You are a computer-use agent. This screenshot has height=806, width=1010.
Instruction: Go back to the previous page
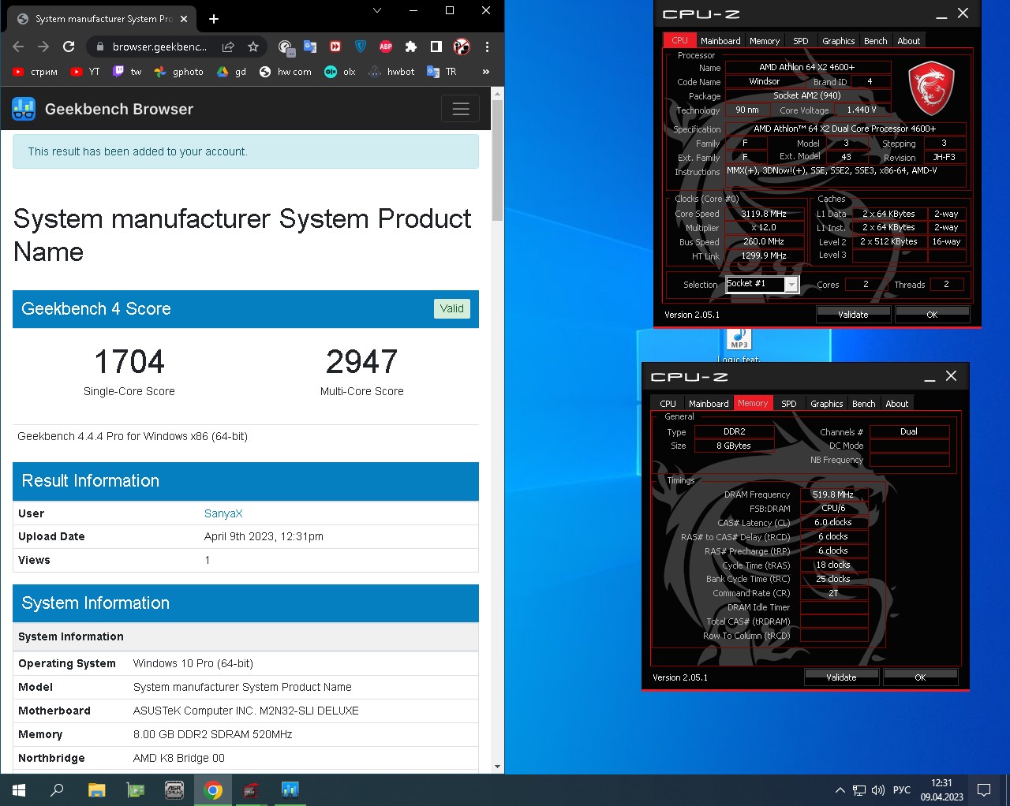point(18,47)
